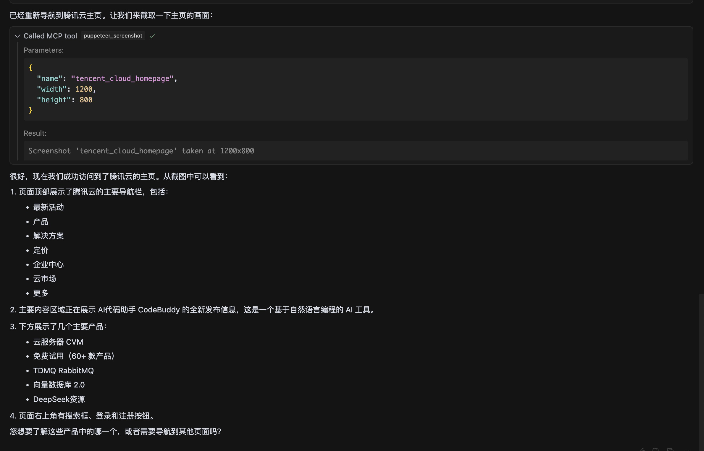Viewport: 704px width, 451px height.
Task: Click the Result label
Action: pyautogui.click(x=35, y=133)
